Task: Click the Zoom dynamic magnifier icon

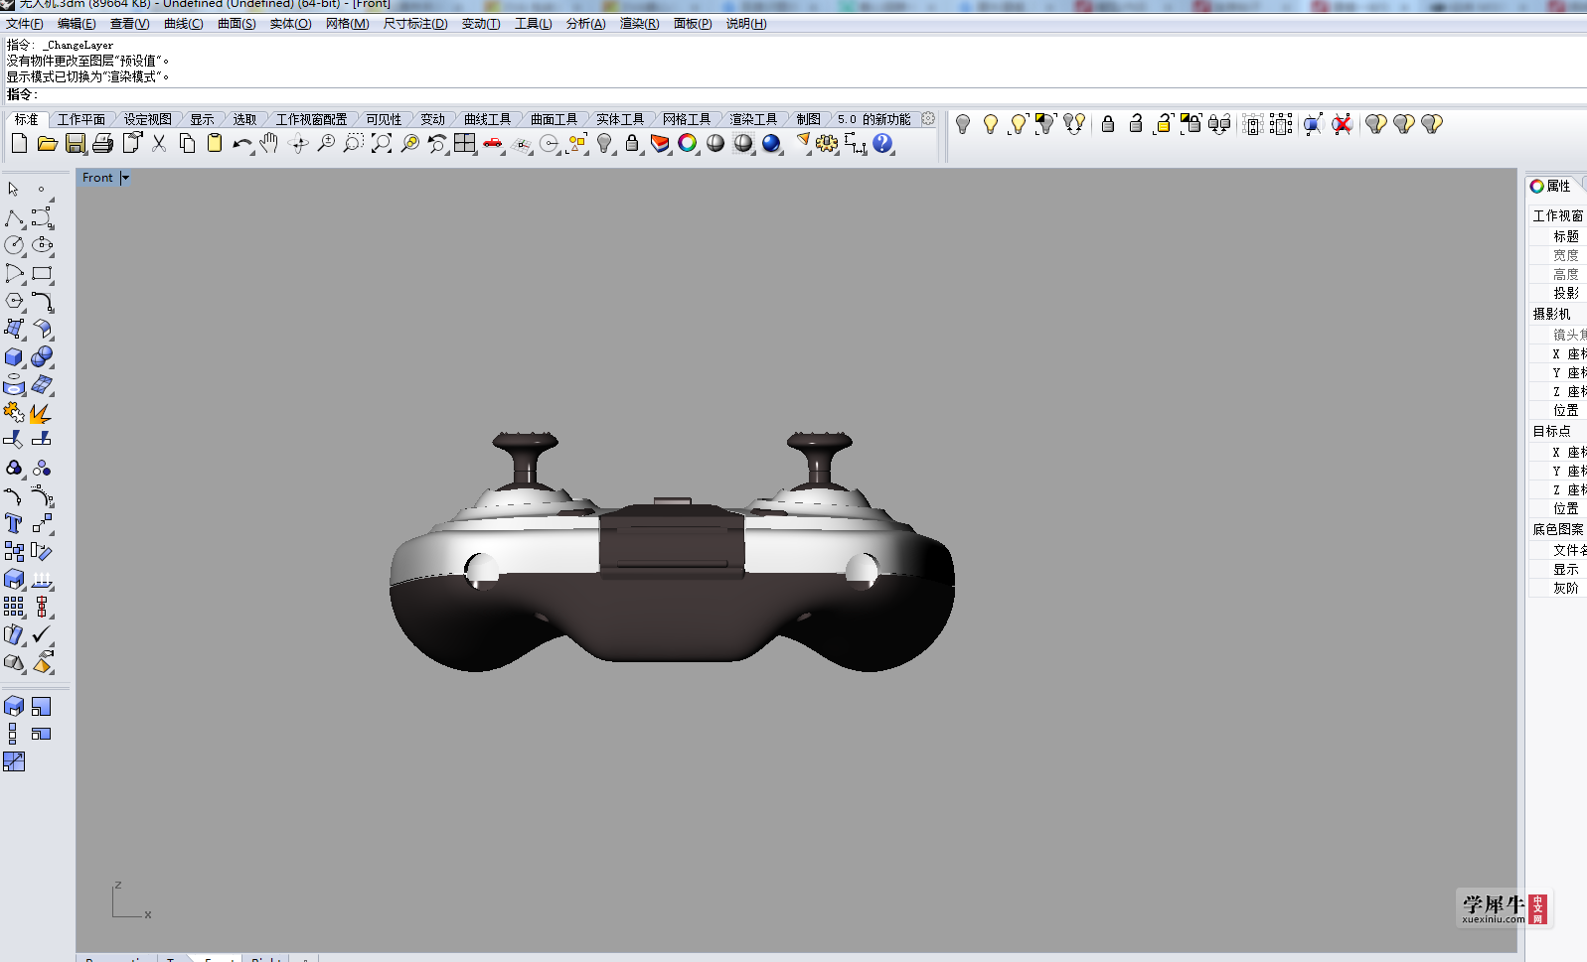Action: [326, 144]
